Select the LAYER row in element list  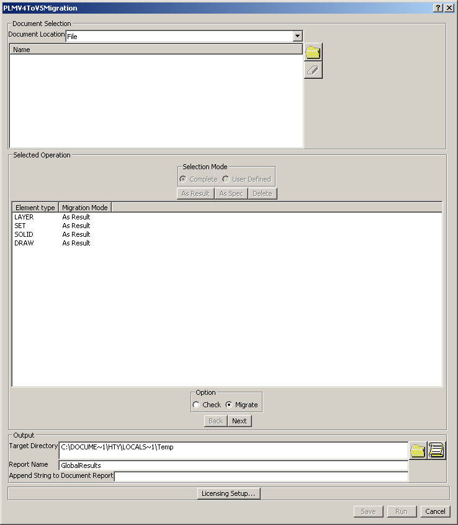pos(24,217)
